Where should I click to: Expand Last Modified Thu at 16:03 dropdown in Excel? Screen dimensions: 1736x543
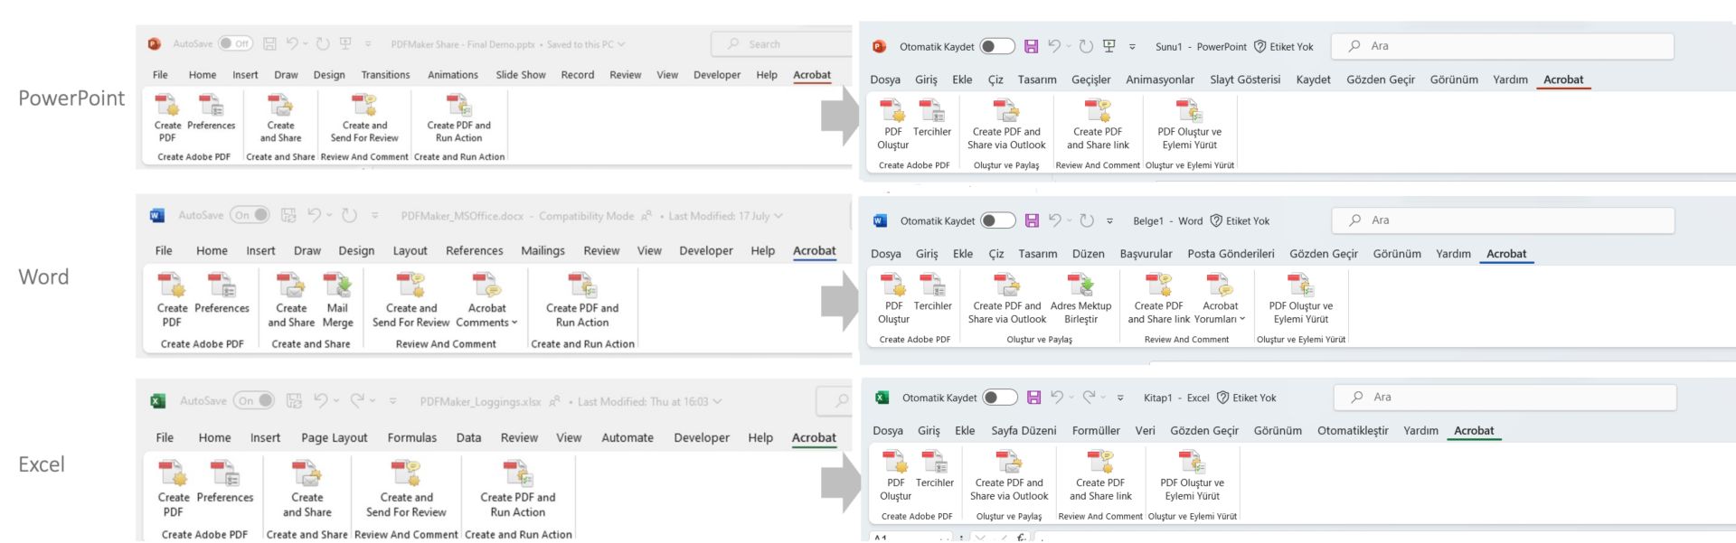[x=717, y=401]
